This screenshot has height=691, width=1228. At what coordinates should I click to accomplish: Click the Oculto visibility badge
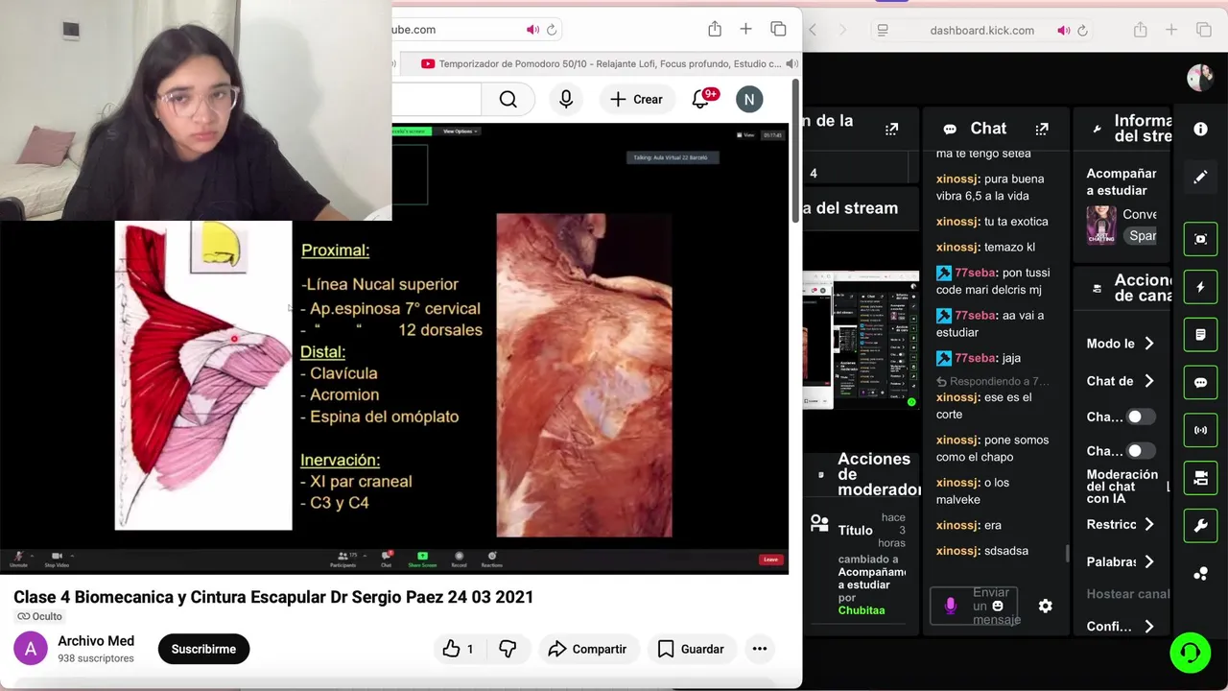39,616
